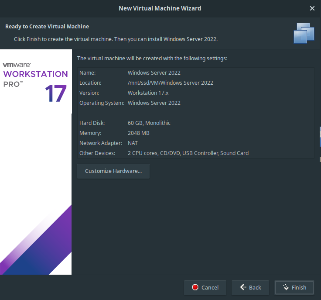Click the left arrow icon on Back
Image resolution: width=321 pixels, height=300 pixels.
[x=243, y=287]
